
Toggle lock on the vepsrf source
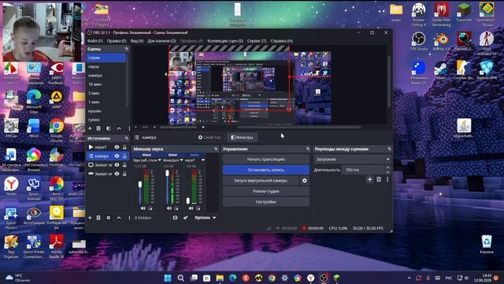coord(124,148)
